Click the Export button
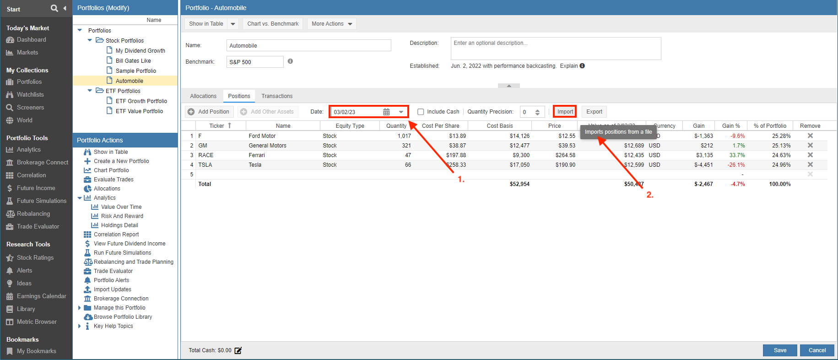 pyautogui.click(x=594, y=112)
